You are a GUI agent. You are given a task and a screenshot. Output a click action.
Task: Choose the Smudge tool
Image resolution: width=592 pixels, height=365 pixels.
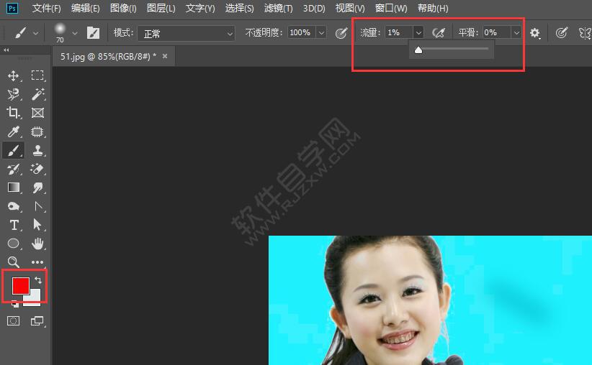(37, 188)
